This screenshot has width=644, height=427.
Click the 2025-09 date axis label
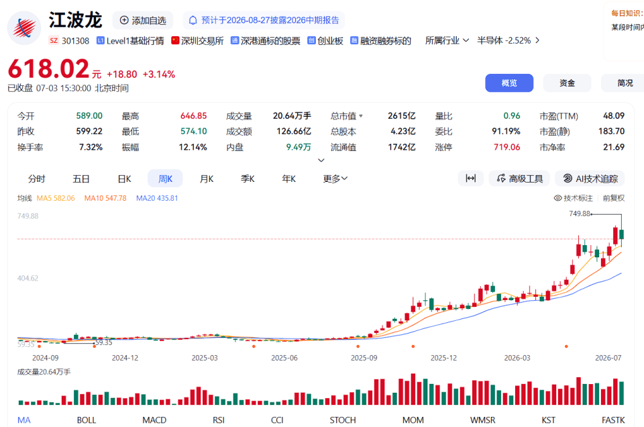(x=364, y=358)
